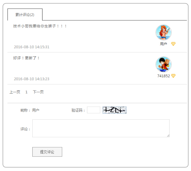Click the diamond icon beside 741852
This screenshot has height=171, width=191.
(173, 76)
